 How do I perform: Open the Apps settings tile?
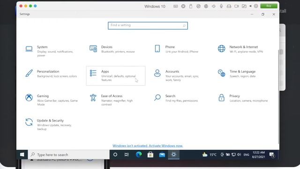[x=116, y=76]
